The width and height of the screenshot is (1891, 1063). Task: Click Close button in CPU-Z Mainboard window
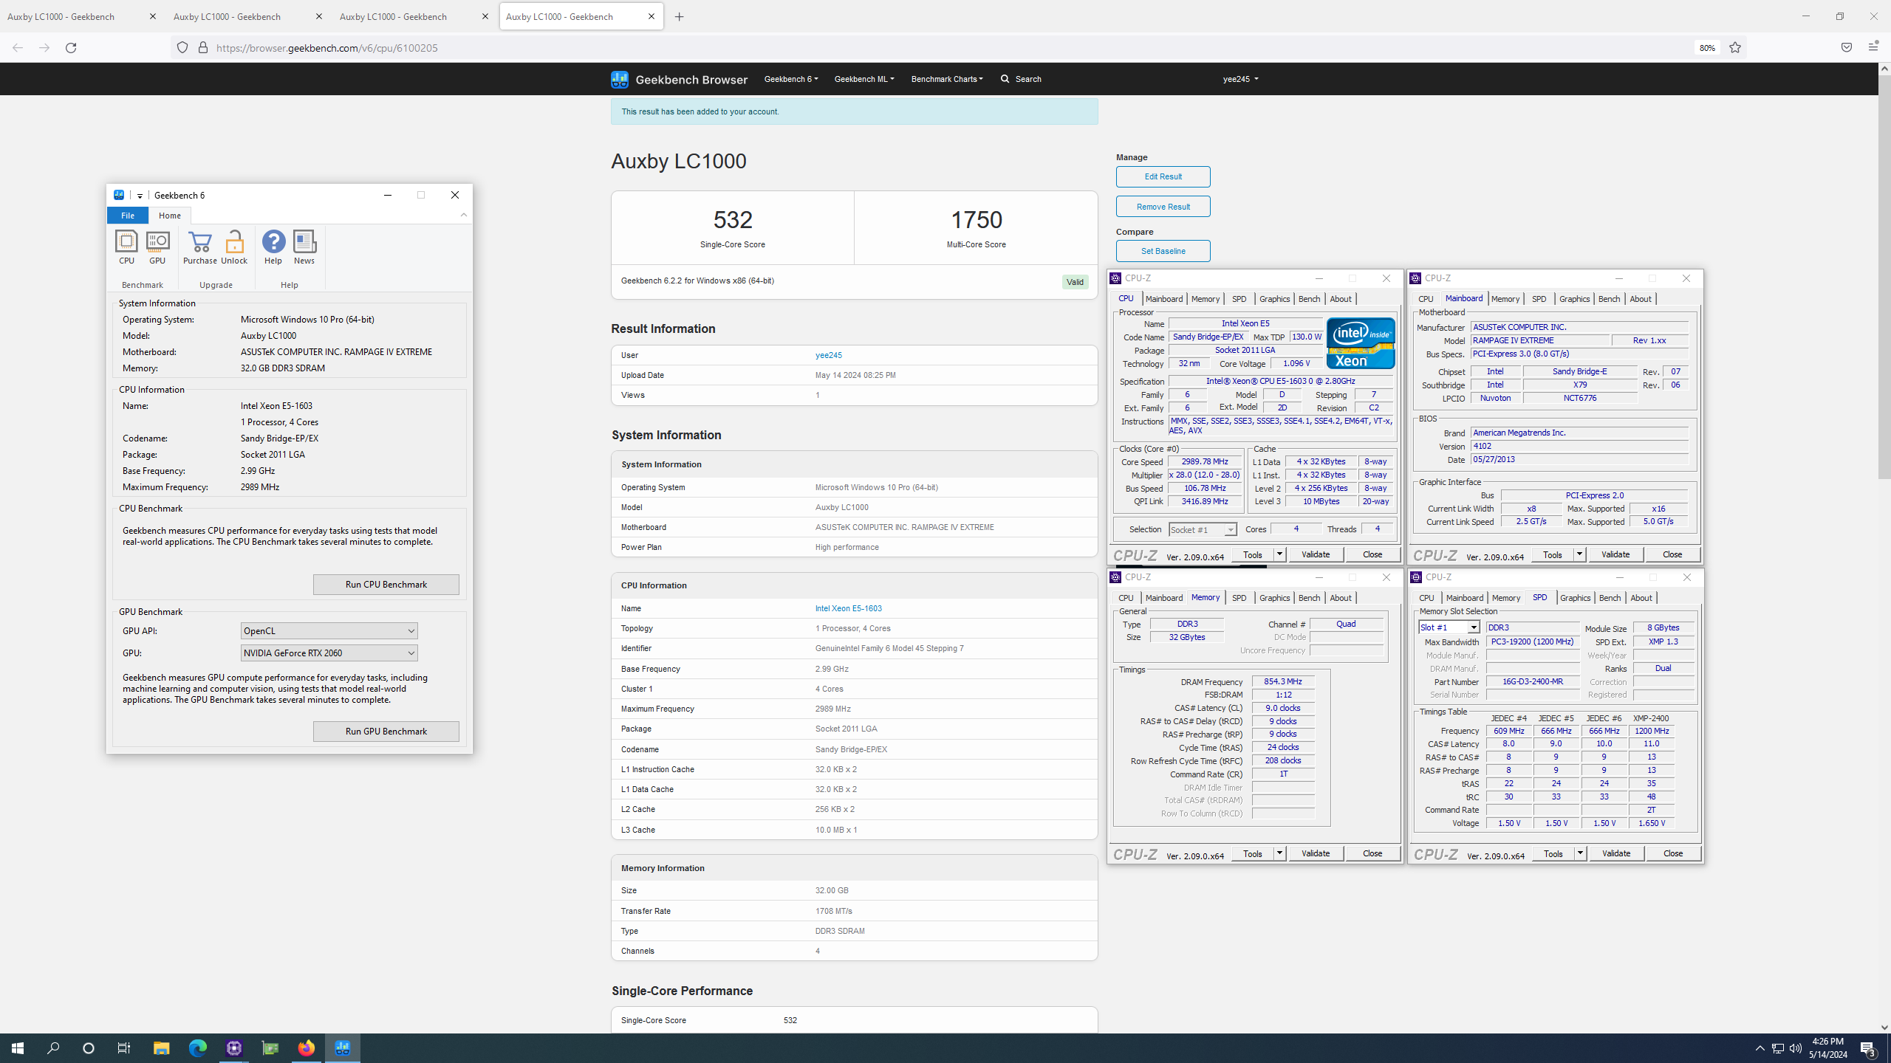pos(1672,554)
